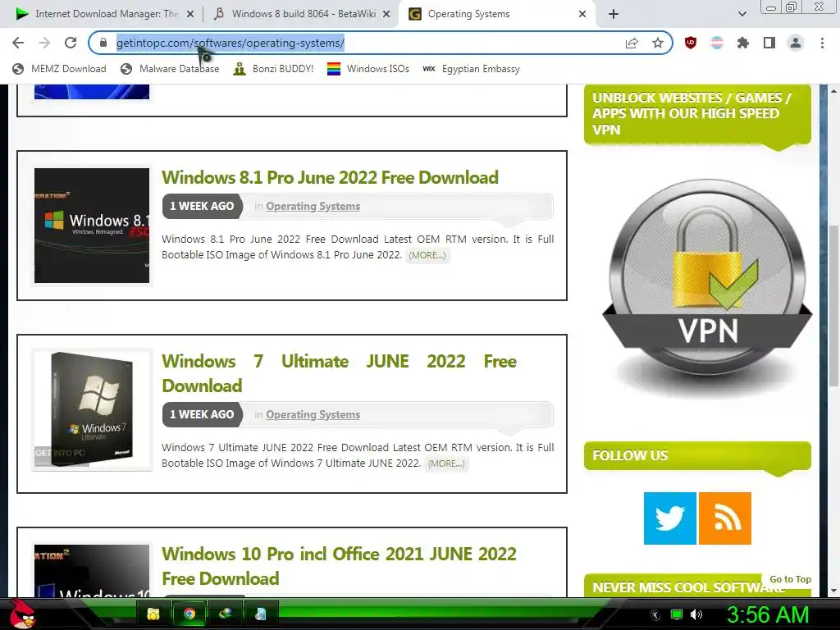Image resolution: width=840 pixels, height=630 pixels.
Task: Open a new browser tab
Action: pyautogui.click(x=614, y=14)
